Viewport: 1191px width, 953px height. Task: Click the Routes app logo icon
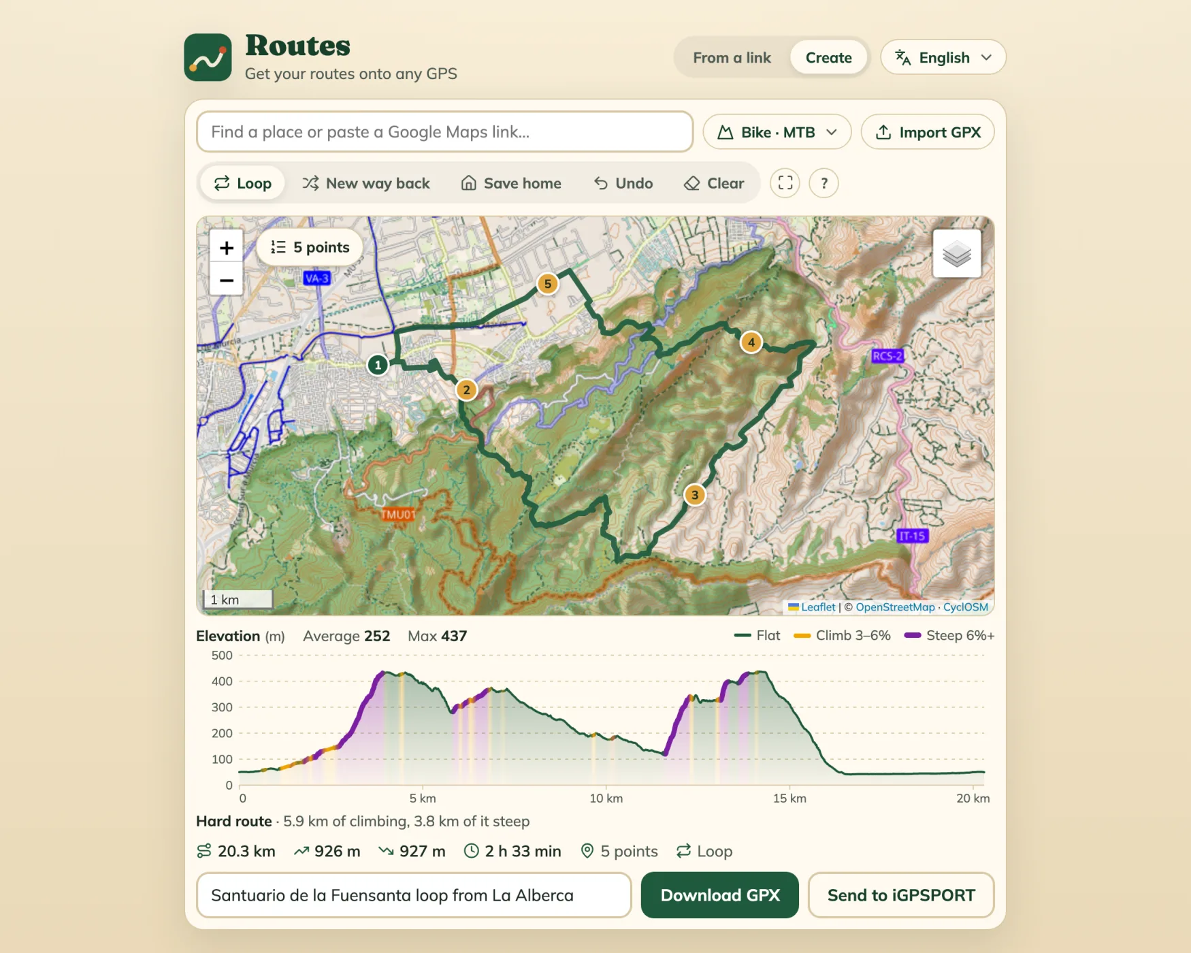(x=208, y=57)
